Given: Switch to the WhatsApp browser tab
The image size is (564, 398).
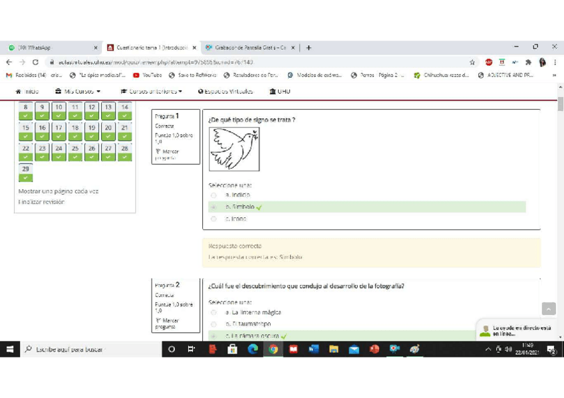Looking at the screenshot, I should 50,48.
